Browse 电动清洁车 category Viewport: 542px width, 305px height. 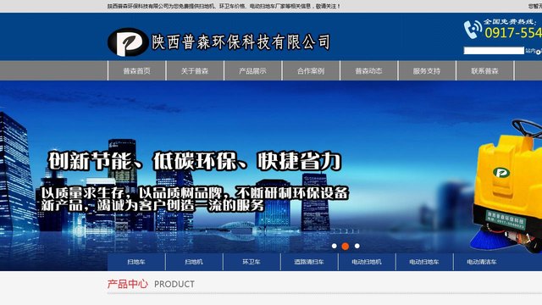click(x=482, y=262)
